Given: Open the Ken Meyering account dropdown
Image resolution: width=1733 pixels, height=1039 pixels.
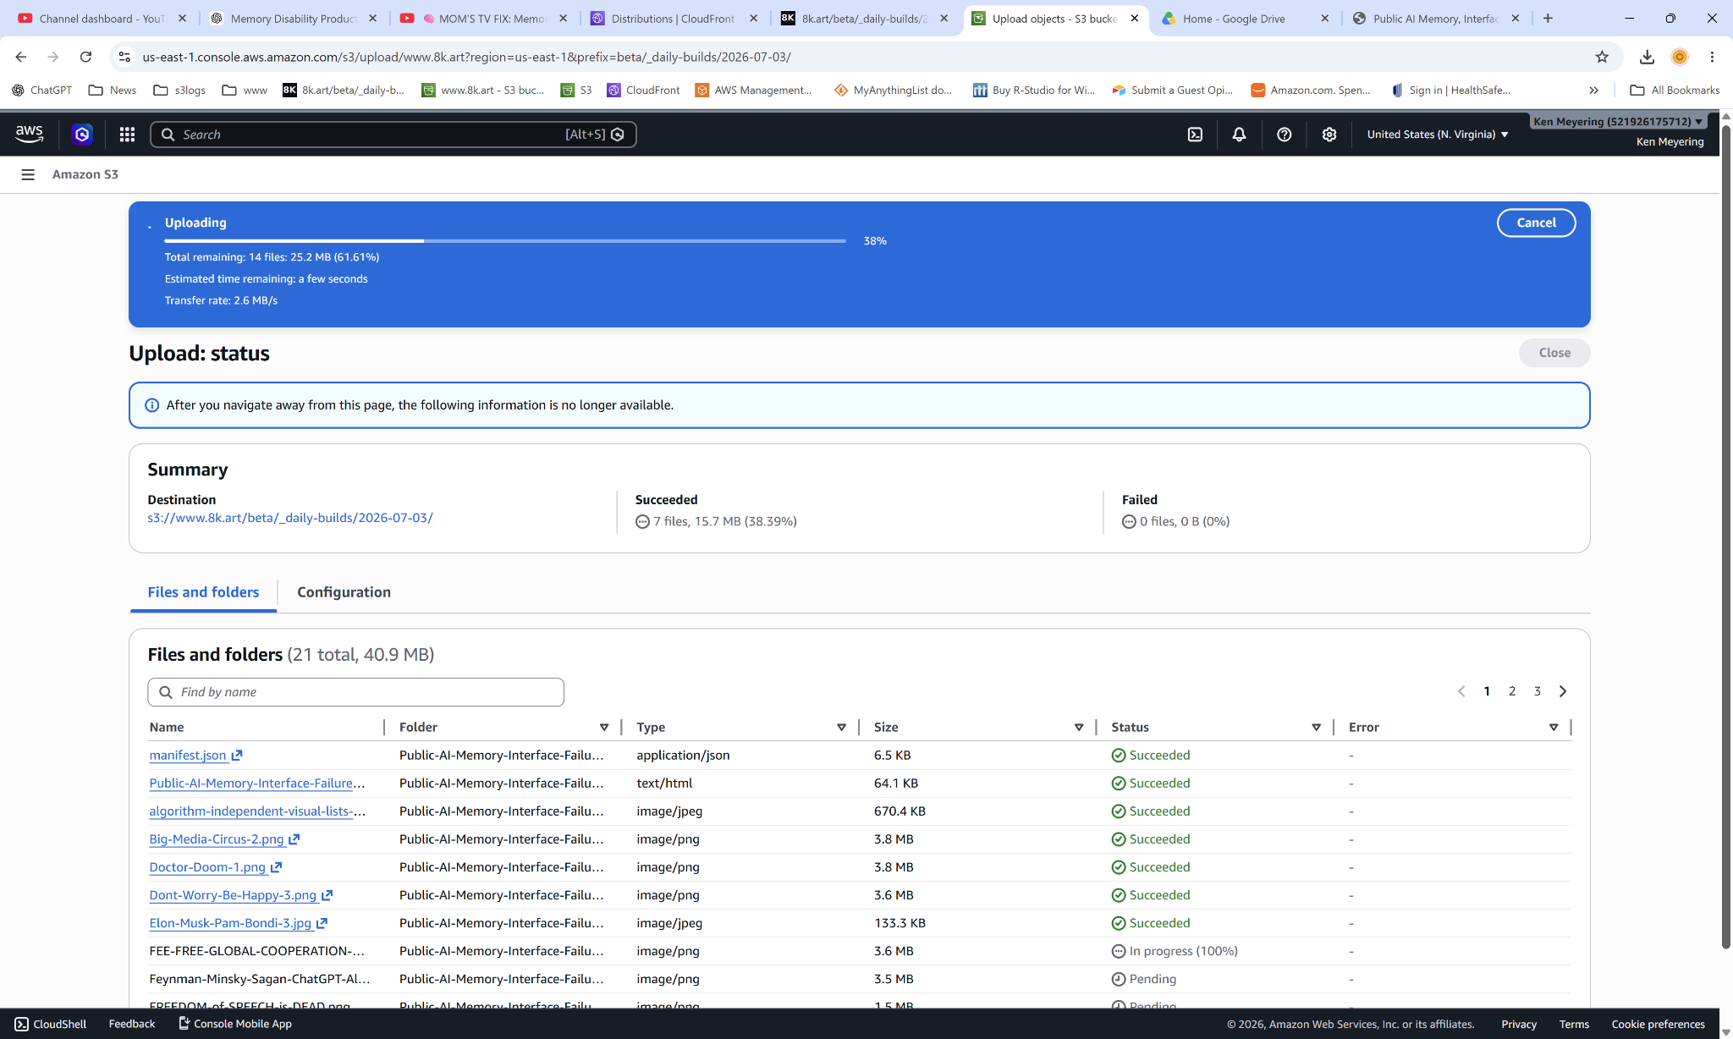Looking at the screenshot, I should point(1618,121).
